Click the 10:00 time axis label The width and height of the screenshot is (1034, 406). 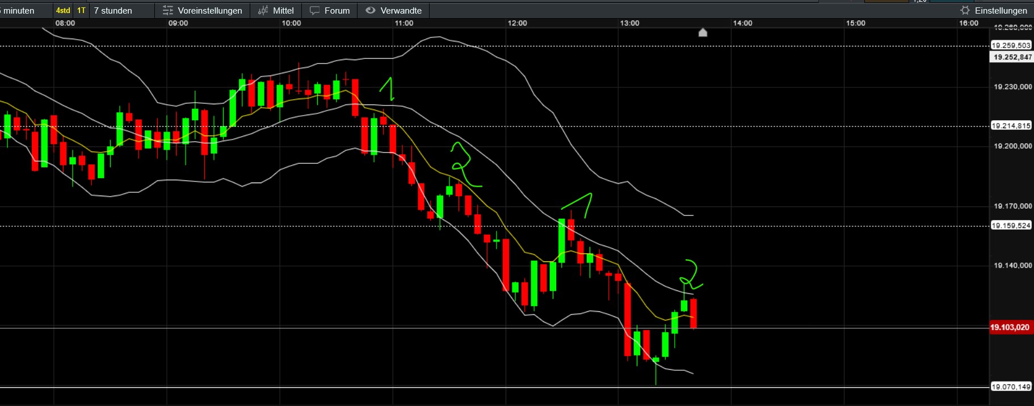(x=291, y=23)
